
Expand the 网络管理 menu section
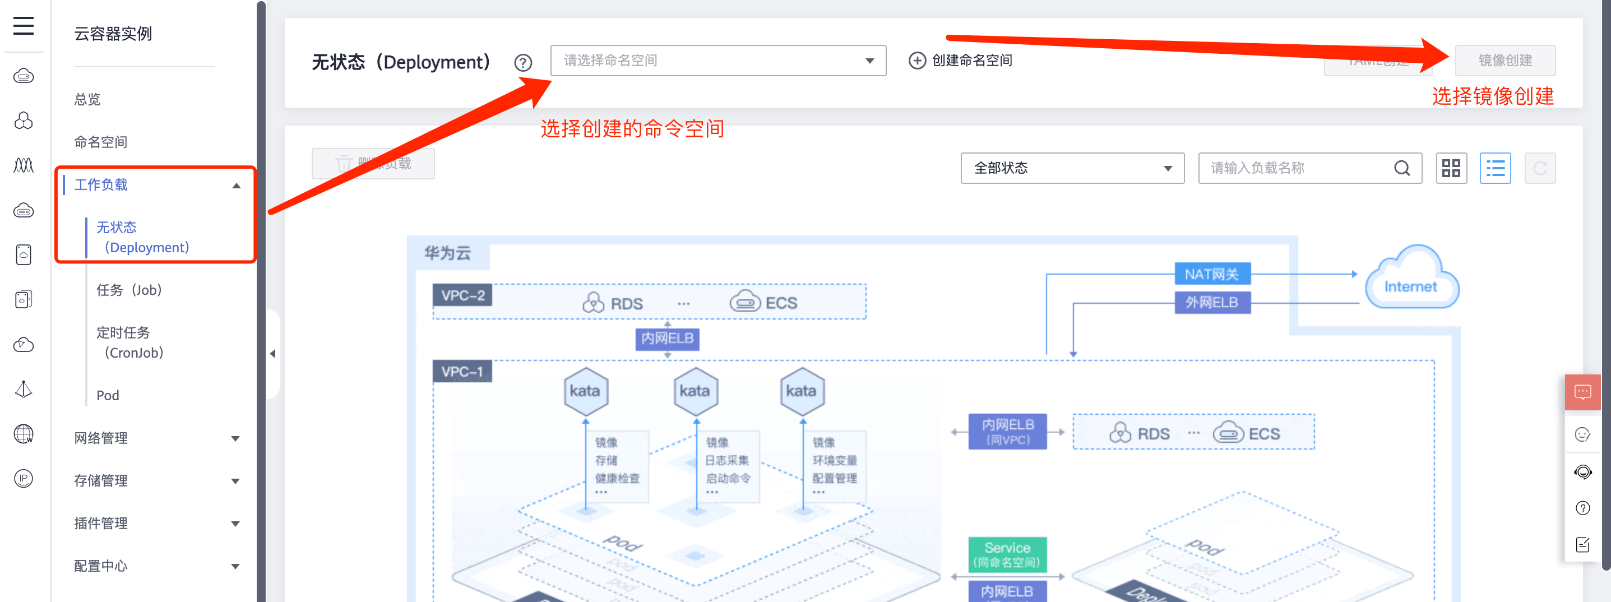tap(156, 438)
